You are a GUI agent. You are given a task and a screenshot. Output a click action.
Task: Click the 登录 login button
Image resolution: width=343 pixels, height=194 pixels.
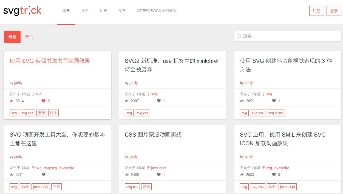(x=334, y=11)
